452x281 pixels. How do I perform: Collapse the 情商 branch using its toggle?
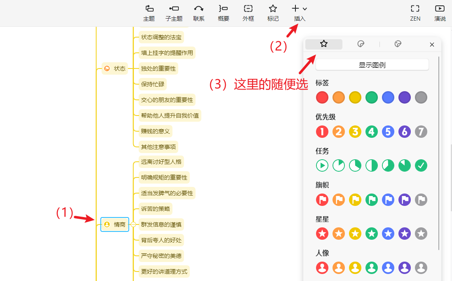(x=133, y=224)
